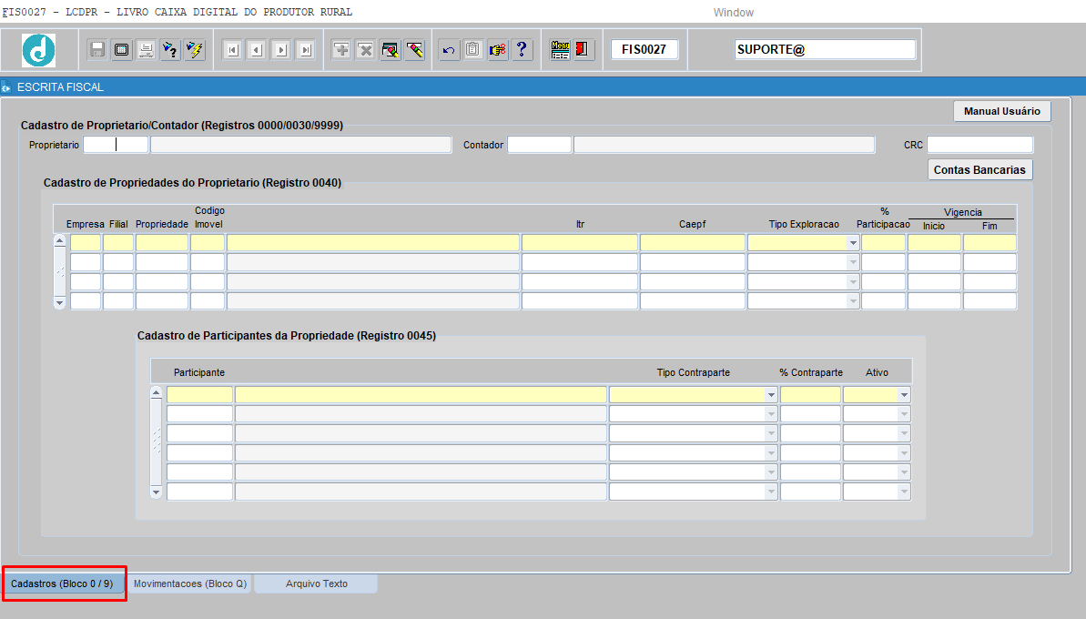The height and width of the screenshot is (619, 1086).
Task: Switch to the Arquivo Texto tab
Action: click(317, 583)
